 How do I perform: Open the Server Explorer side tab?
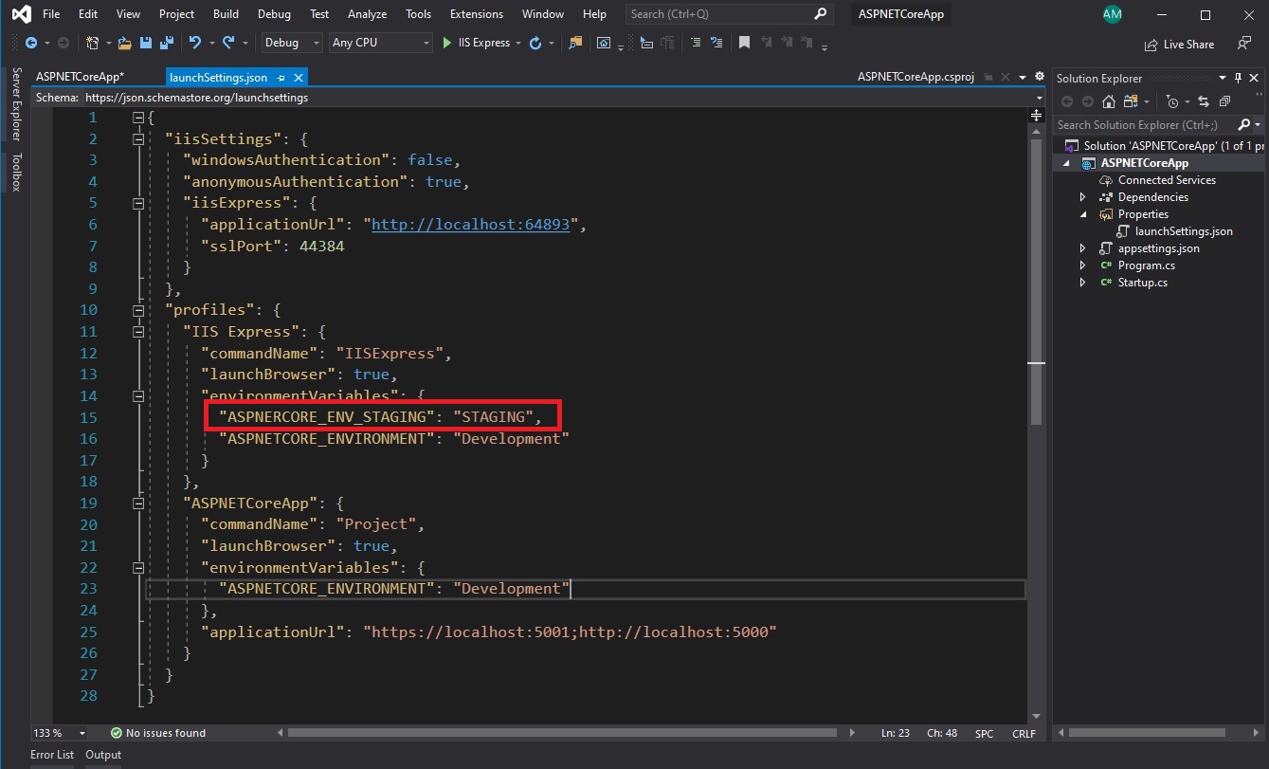[x=16, y=105]
